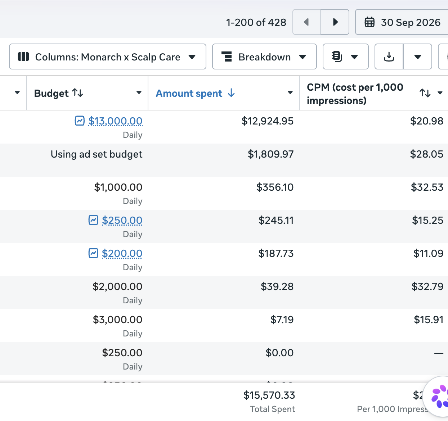Edit the $200.00 daily budget link

(x=122, y=253)
